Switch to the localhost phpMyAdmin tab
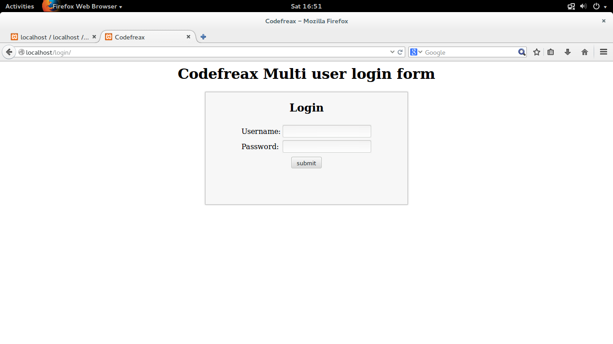 click(54, 37)
